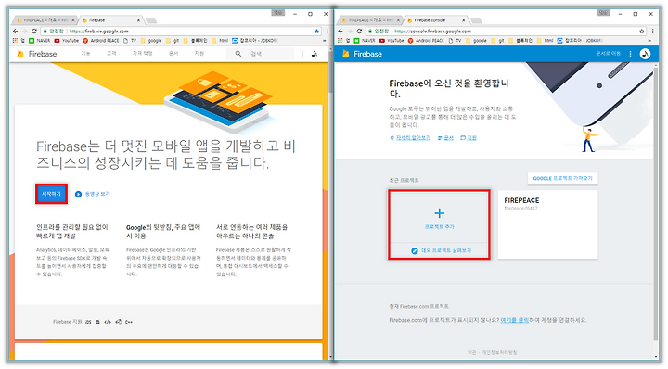Click the left window address bar firebase.google.com
Viewport: 668px width, 369px height.
(181, 32)
